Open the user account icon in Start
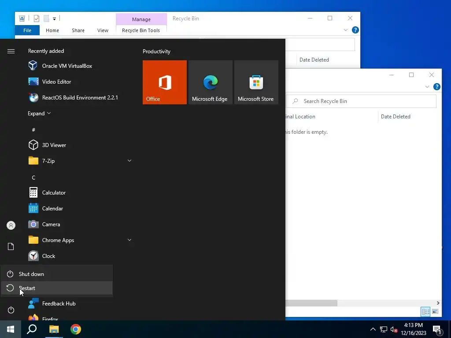The image size is (451, 338). (11, 225)
